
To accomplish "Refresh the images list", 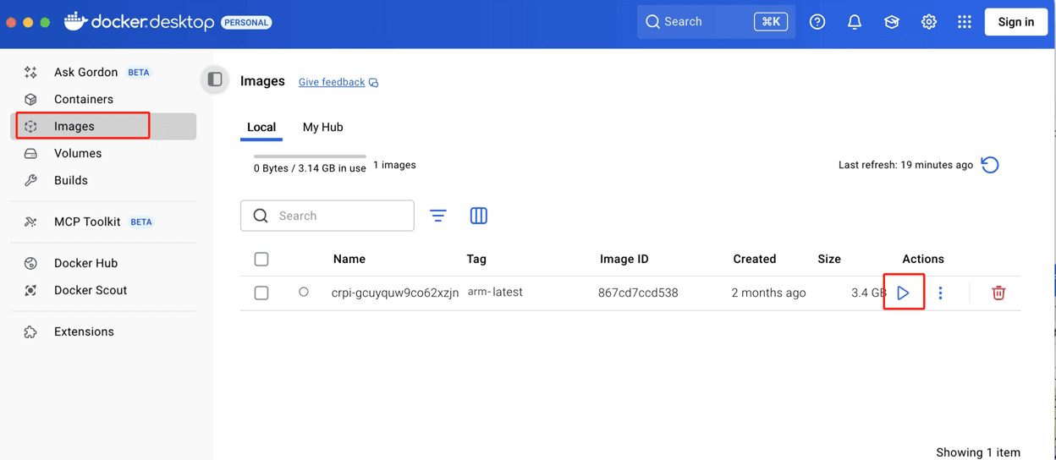I will pyautogui.click(x=990, y=165).
